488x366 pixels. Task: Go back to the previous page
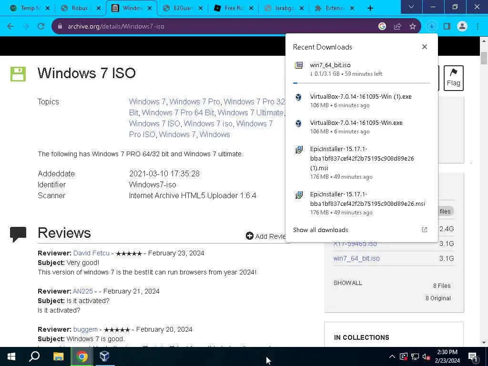tap(10, 27)
